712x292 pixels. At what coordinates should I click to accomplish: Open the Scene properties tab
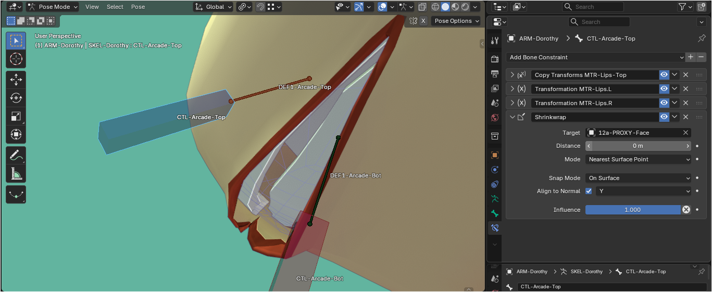[x=495, y=103]
